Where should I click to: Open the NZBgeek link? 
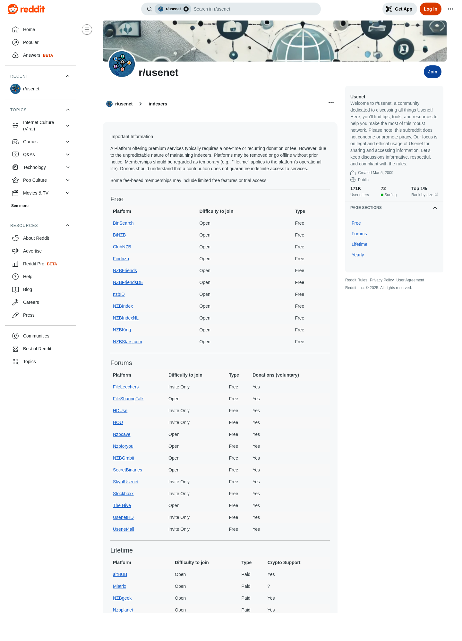pyautogui.click(x=122, y=598)
